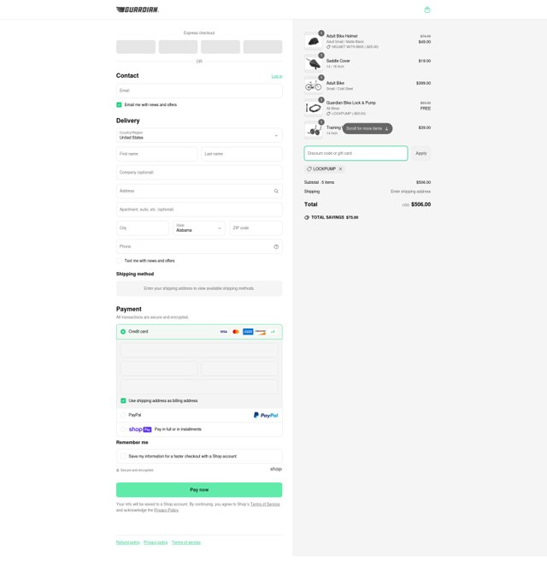Toggle Use shipping address as billing address
The image size is (547, 579).
(123, 400)
